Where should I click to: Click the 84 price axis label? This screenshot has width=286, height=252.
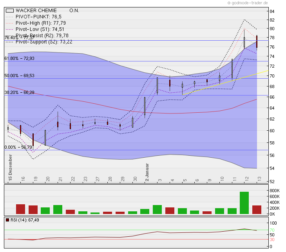pyautogui.click(x=272, y=11)
